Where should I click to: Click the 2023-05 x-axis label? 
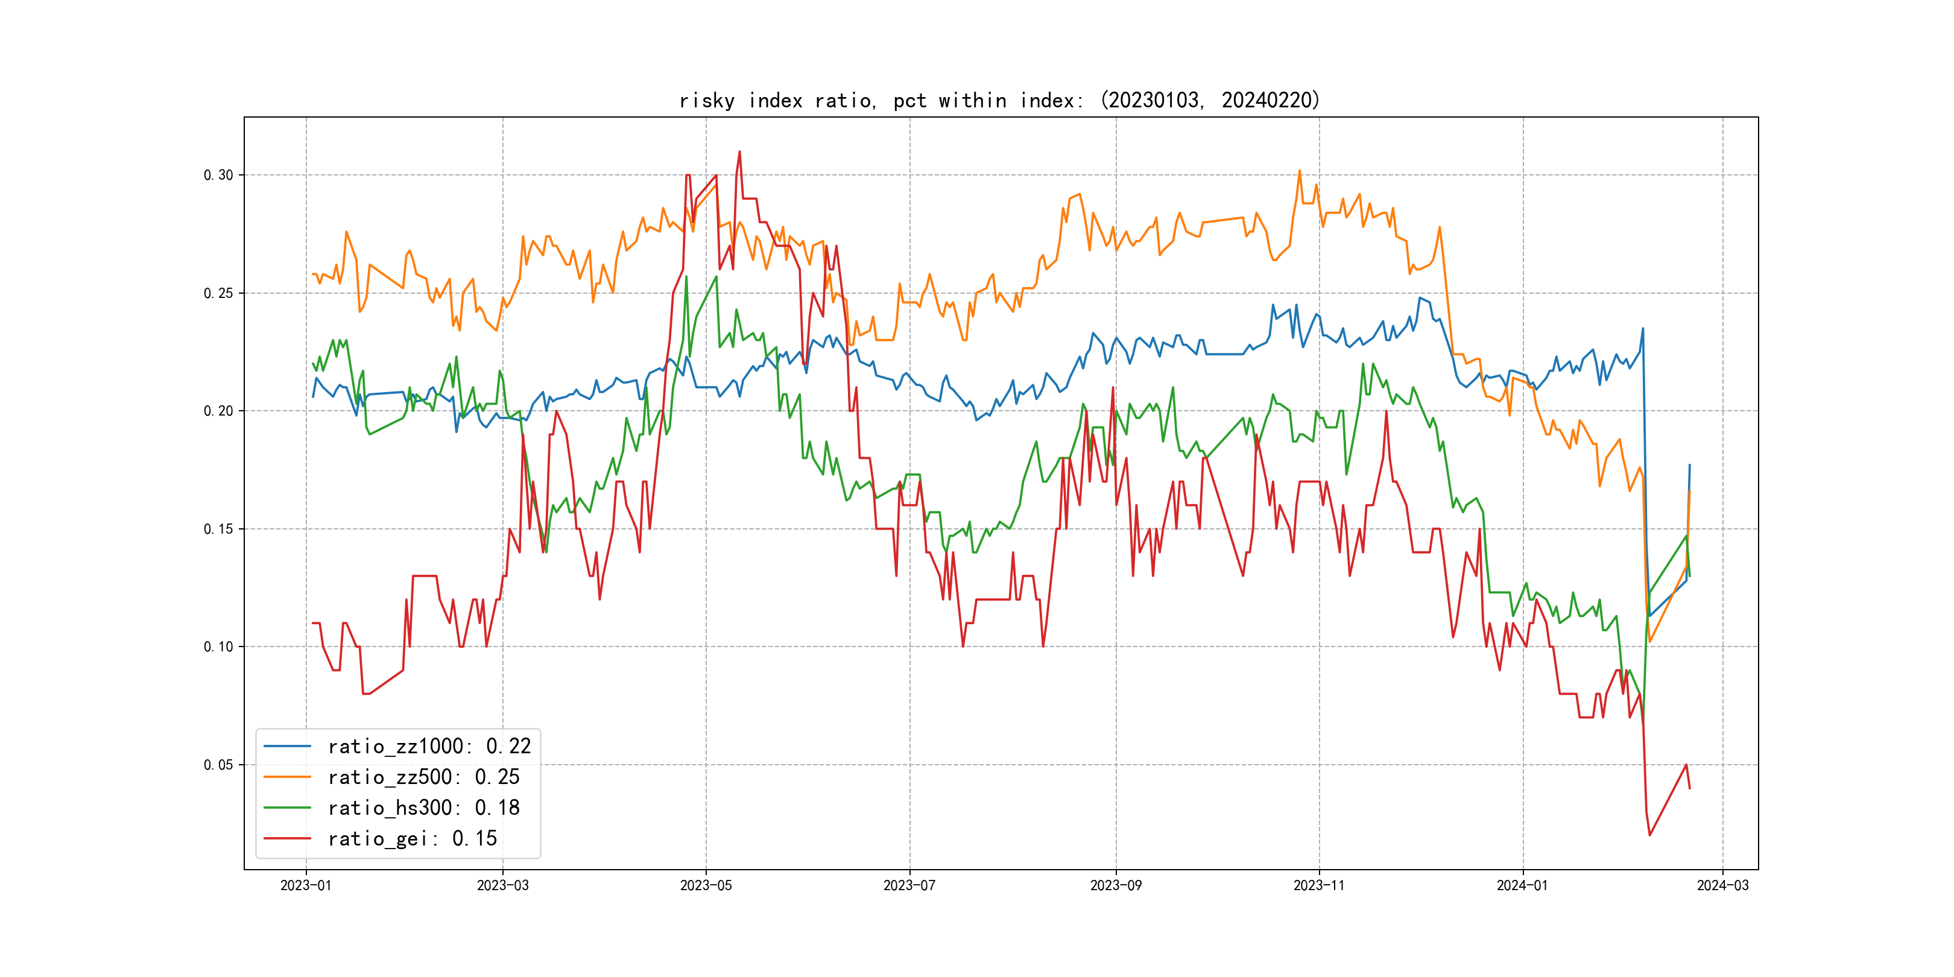click(x=706, y=885)
